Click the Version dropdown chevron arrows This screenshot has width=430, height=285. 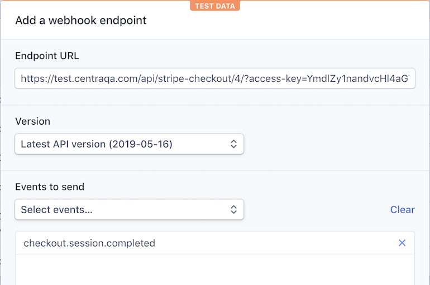pyautogui.click(x=234, y=144)
